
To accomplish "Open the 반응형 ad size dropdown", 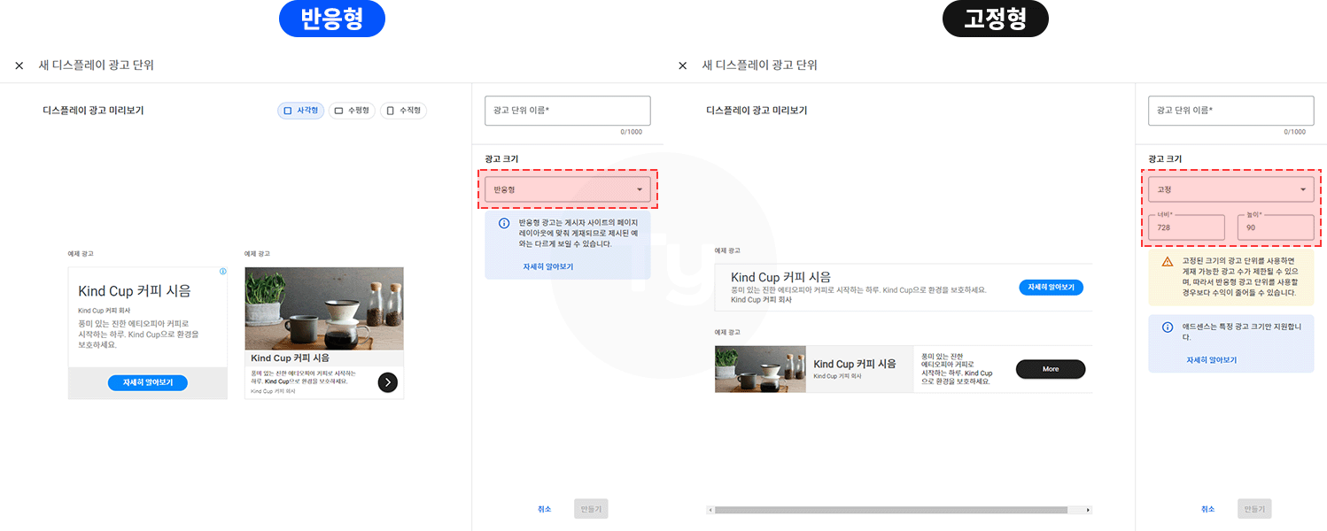I will coord(567,189).
